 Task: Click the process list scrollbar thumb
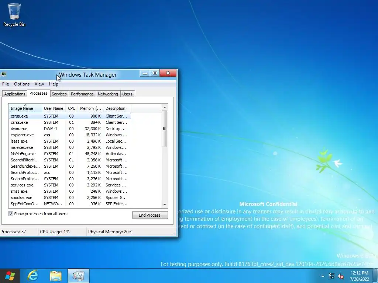pos(165,129)
